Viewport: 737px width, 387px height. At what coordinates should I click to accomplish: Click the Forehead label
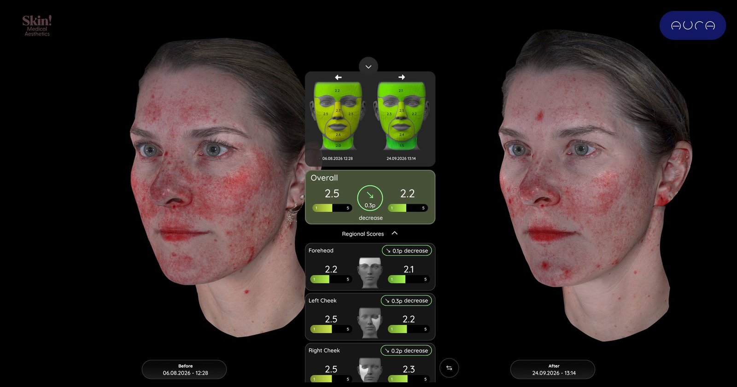coord(321,251)
